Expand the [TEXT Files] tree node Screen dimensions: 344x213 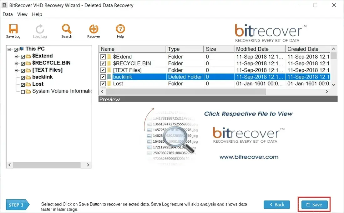click(16, 70)
